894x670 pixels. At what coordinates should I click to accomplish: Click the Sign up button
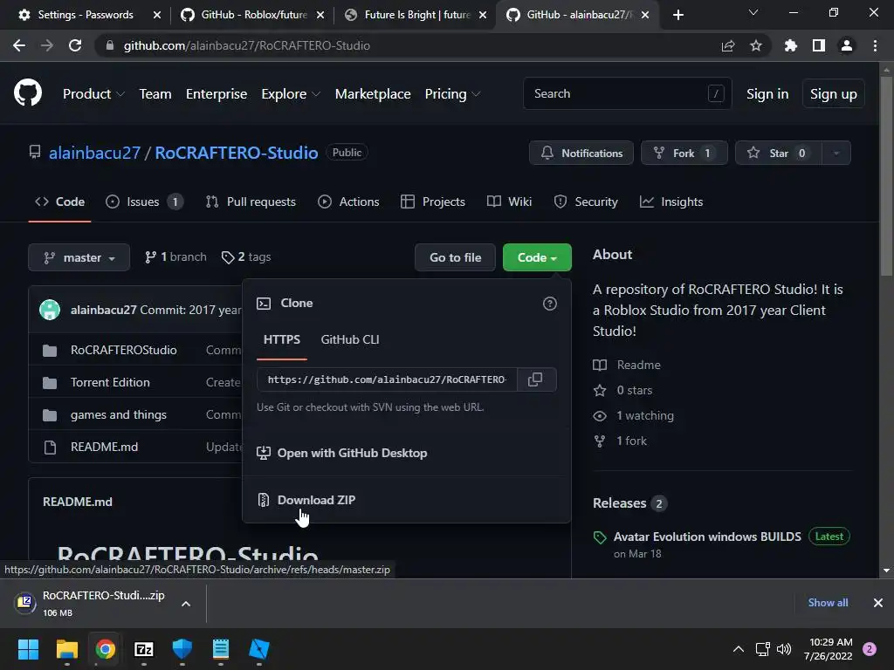tap(833, 94)
